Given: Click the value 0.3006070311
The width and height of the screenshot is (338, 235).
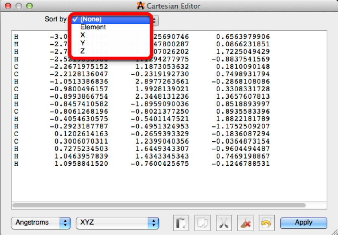Looking at the screenshot, I should (x=81, y=141).
